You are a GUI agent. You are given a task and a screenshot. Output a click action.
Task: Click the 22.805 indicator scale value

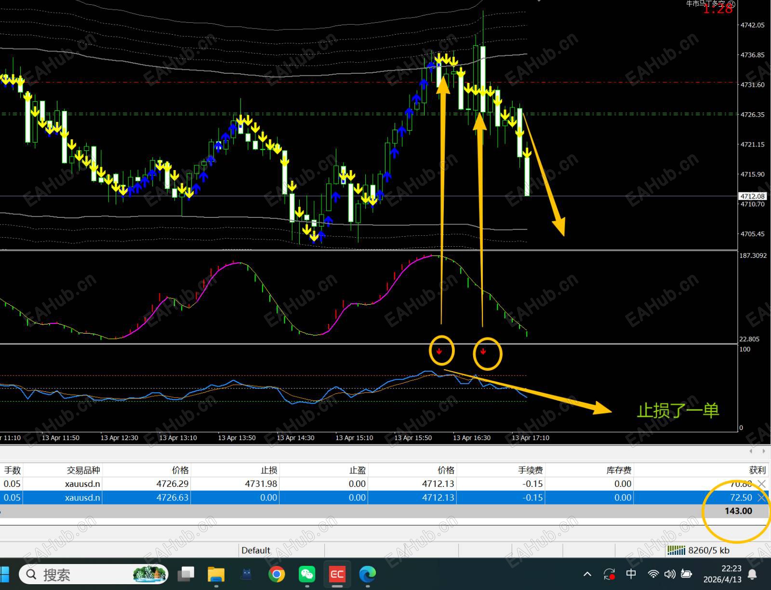pos(749,339)
